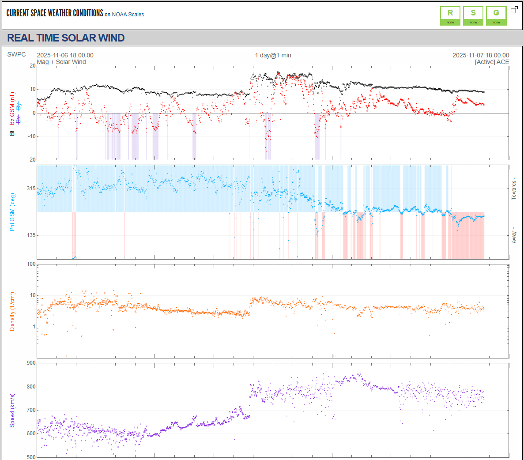524x460 pixels.
Task: Enable the struck-through Bx series
Action: (x=18, y=119)
